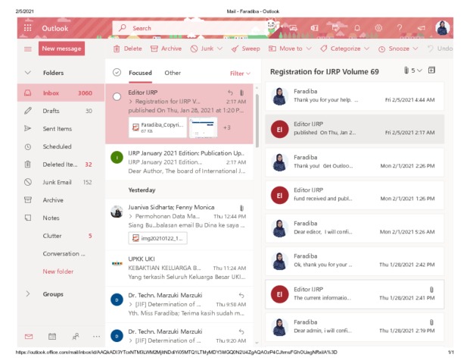Click the hamburger menu to collapse navigation pane
The height and width of the screenshot is (364, 470).
(x=28, y=49)
